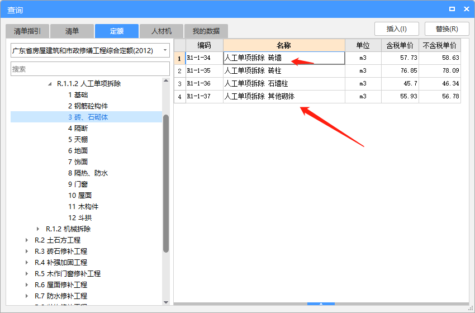This screenshot has width=475, height=313.
Task: Click the 名称 column header
Action: click(284, 45)
